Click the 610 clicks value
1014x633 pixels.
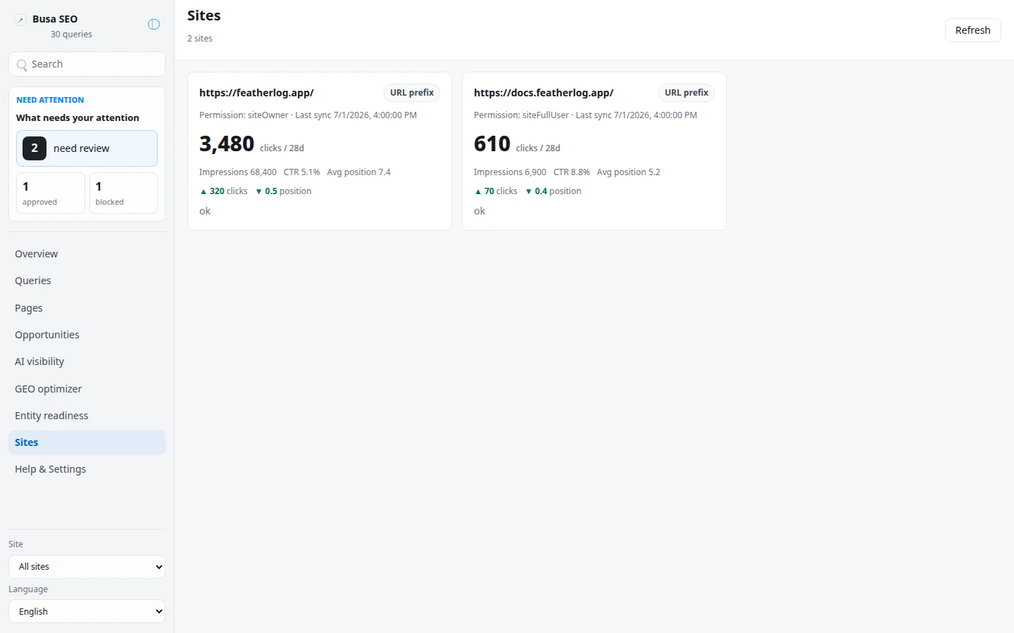[x=492, y=144]
